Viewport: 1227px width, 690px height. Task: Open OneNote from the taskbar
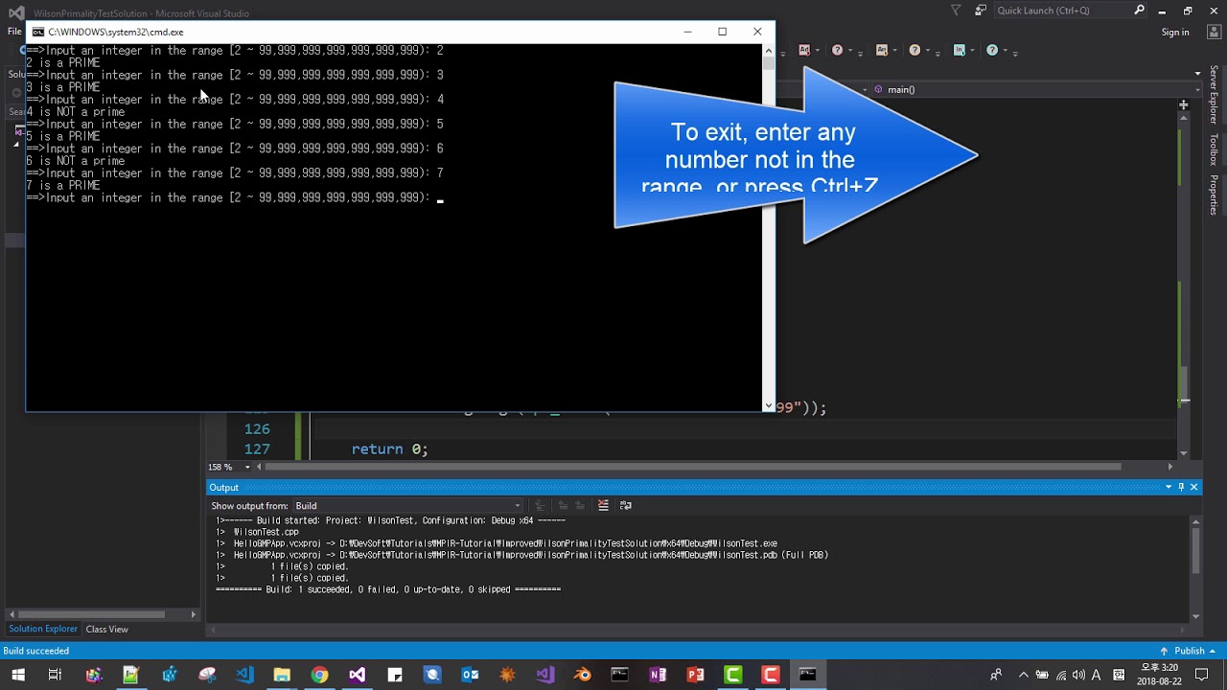tap(658, 675)
